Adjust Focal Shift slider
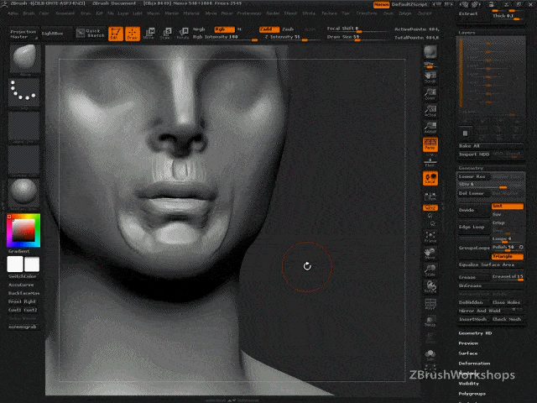537x403 pixels. [357, 29]
